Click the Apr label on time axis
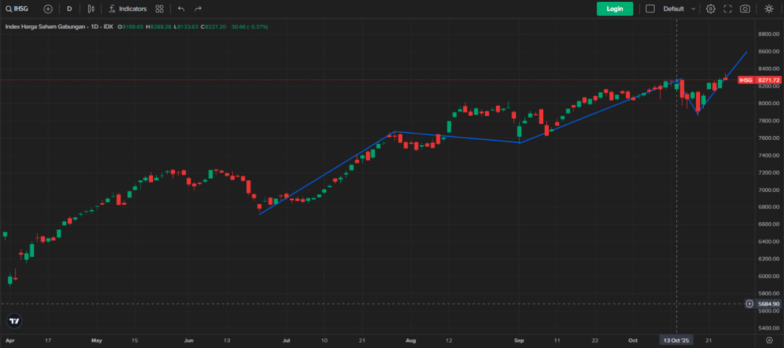The height and width of the screenshot is (348, 784). coord(9,340)
